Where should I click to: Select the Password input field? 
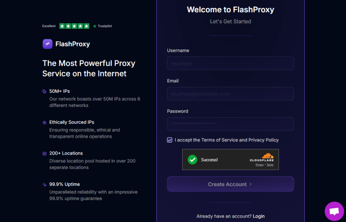(230, 124)
